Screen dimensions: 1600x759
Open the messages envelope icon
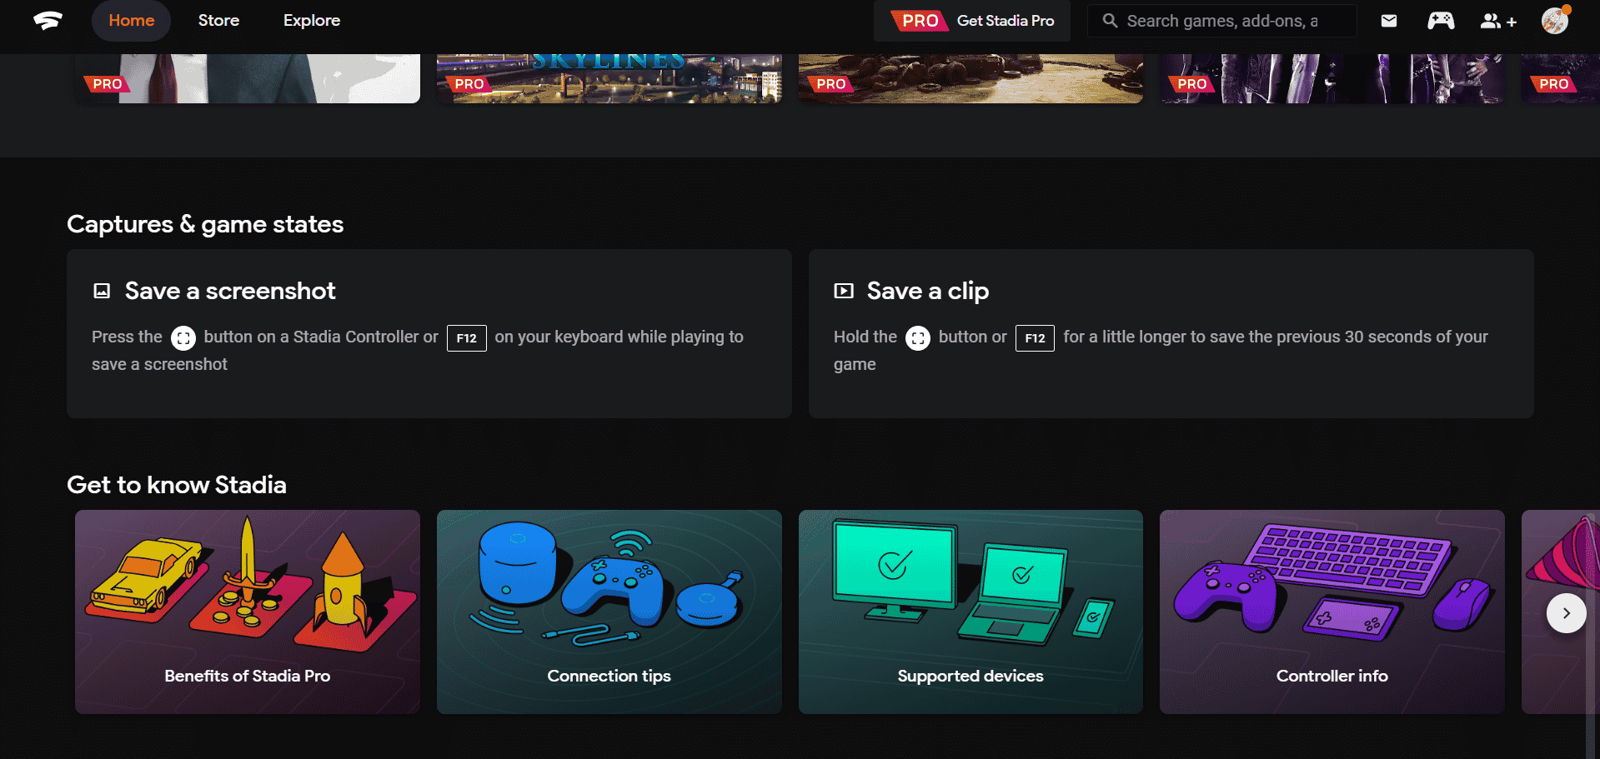point(1388,20)
